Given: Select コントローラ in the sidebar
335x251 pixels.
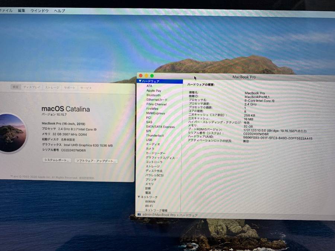Looking at the screenshot, I should pos(154,162).
